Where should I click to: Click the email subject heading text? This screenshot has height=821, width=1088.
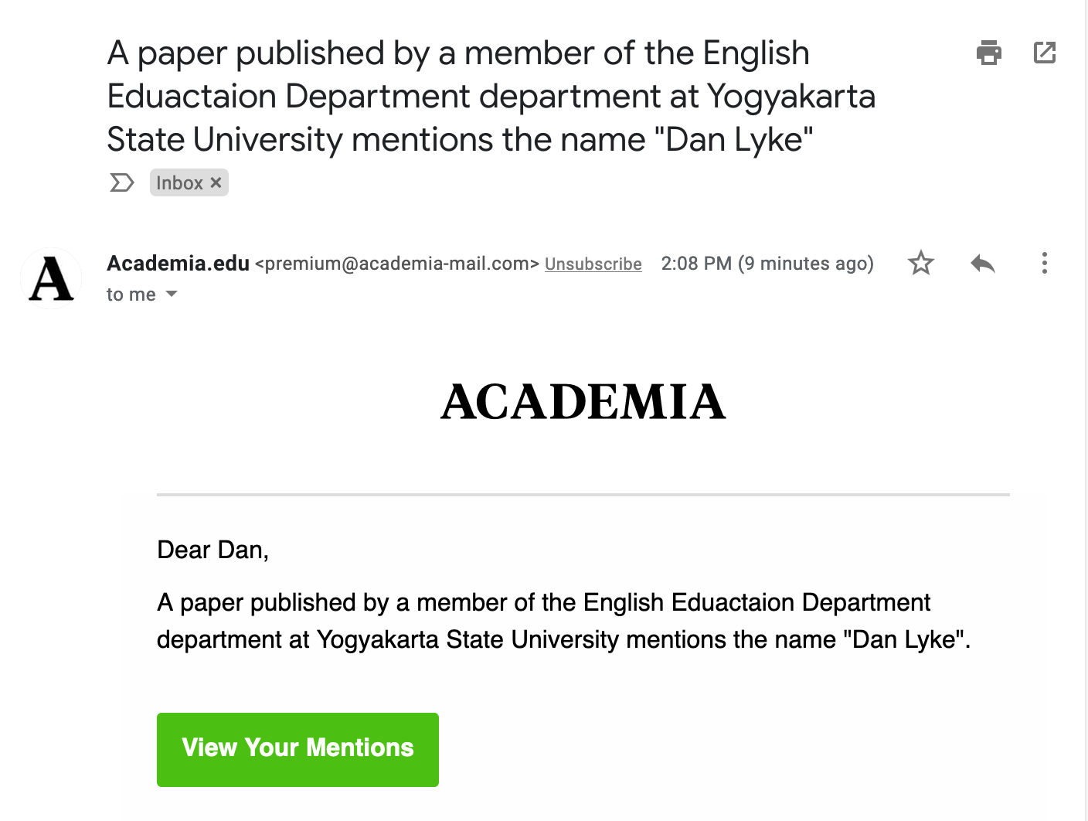(x=491, y=97)
